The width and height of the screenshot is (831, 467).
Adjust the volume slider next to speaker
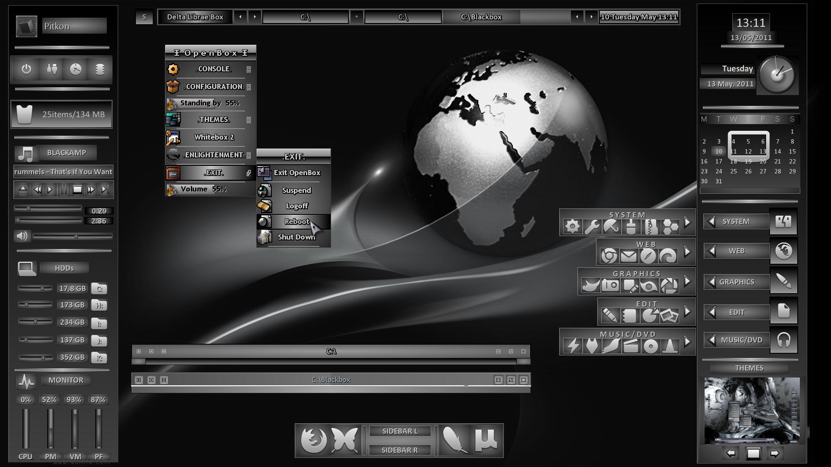click(73, 236)
